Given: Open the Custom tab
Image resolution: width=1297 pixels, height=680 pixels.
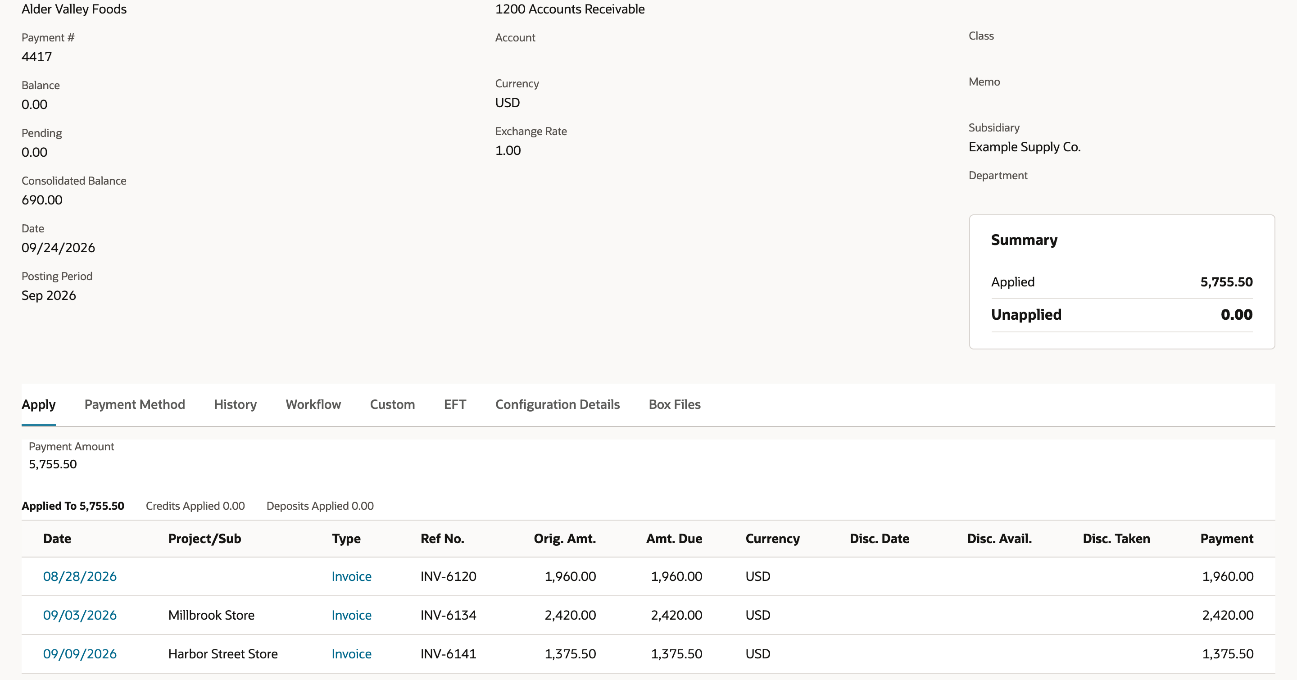Looking at the screenshot, I should click(x=392, y=405).
